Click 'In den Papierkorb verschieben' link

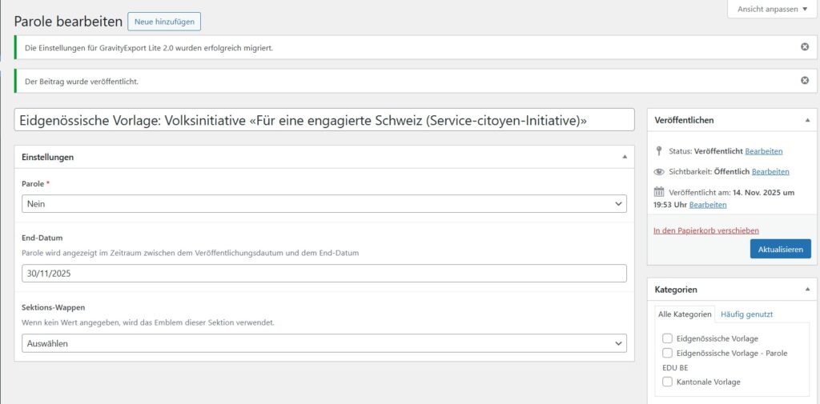coord(706,230)
